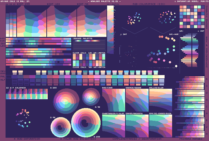This screenshot has height=141, width=209.
Task: Open the SAT:48 hue-saturation chart
Action: click(92, 21)
